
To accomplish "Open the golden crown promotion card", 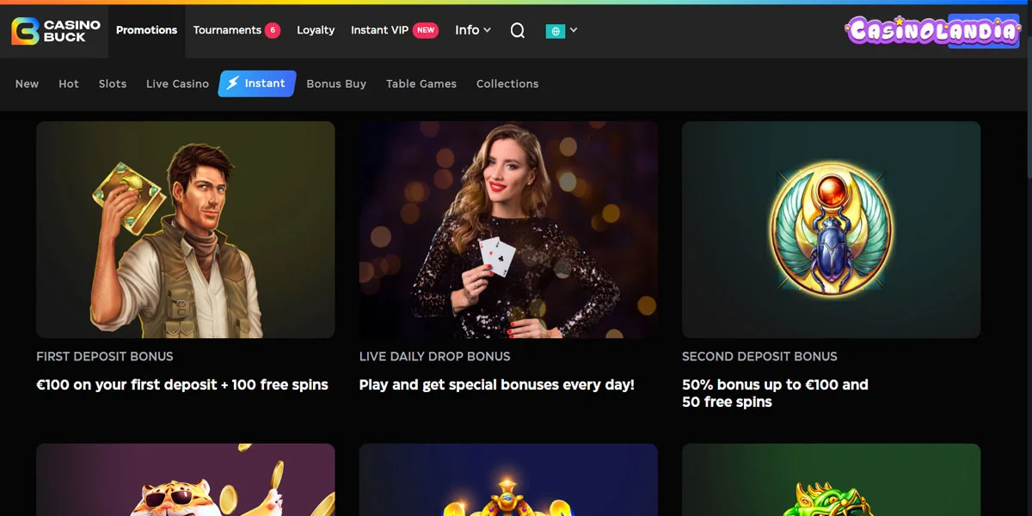I will [508, 480].
